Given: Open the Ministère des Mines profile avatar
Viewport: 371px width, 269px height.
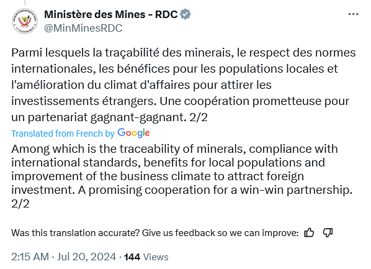Looking at the screenshot, I should 25,21.
